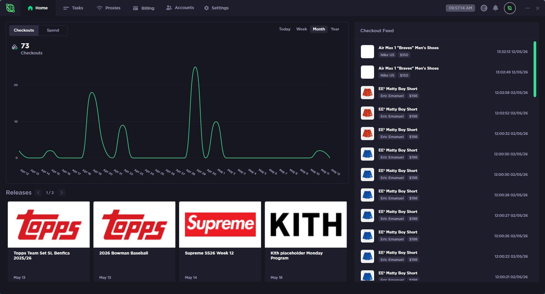545x294 pixels.
Task: Click Air Max 1 "Braves" title at 13:32:13
Action: tap(409, 48)
